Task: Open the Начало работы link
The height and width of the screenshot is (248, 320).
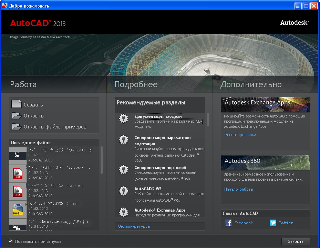Action: tap(239, 189)
